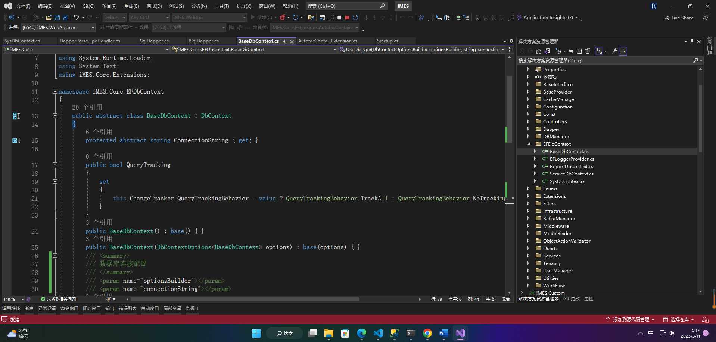Viewport: 716px width, 342px height.
Task: Toggle auto-hide pin on Solution Explorer panel
Action: click(692, 41)
